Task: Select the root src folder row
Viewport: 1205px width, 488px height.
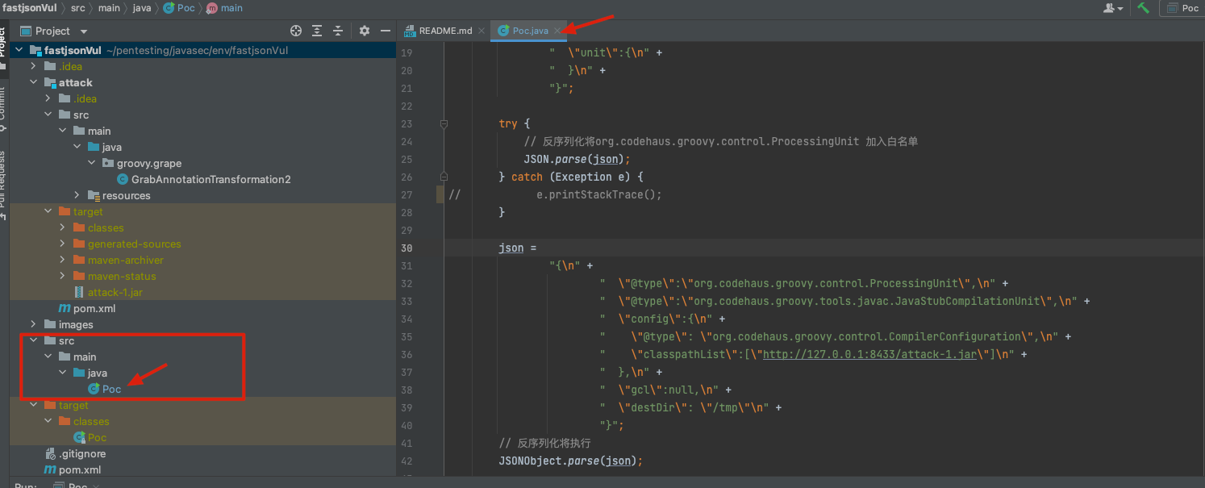Action: 202,340
